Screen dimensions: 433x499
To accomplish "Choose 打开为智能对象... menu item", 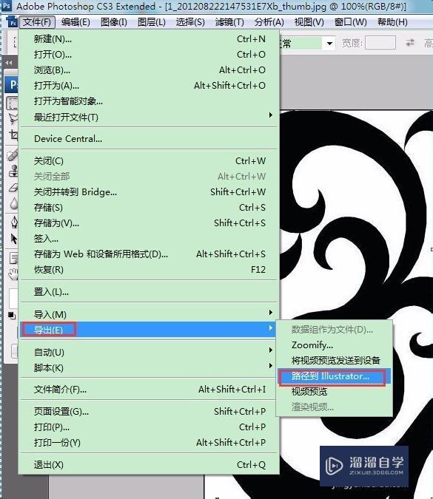I will pos(150,101).
